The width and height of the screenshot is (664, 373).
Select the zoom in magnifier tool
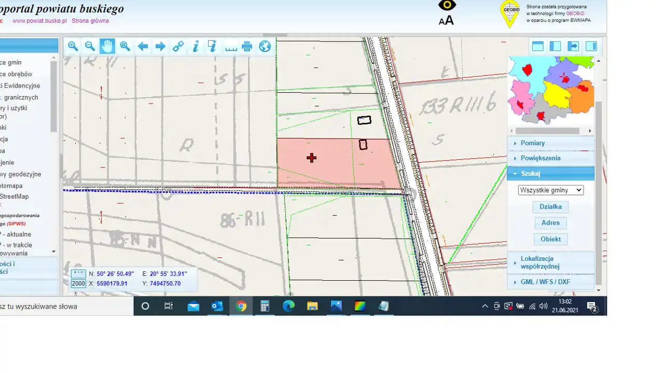point(73,46)
